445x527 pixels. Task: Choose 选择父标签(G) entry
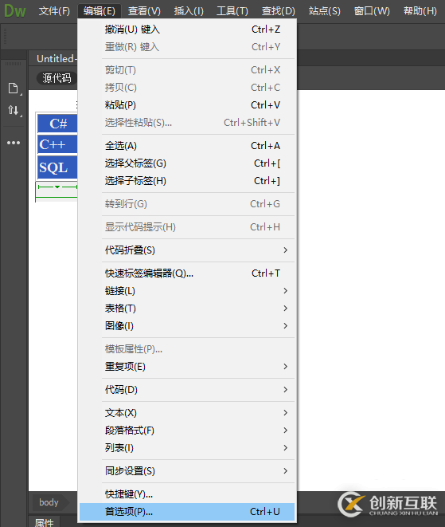187,163
